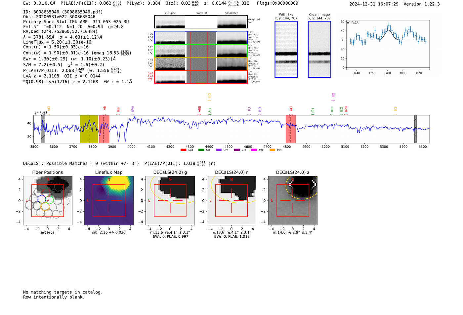Click the MgII magenta legend swatch
The image size is (463, 315).
click(x=254, y=150)
